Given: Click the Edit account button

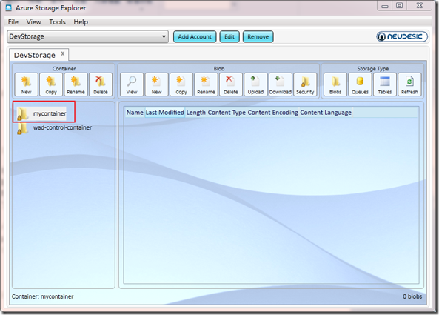Looking at the screenshot, I should [229, 37].
